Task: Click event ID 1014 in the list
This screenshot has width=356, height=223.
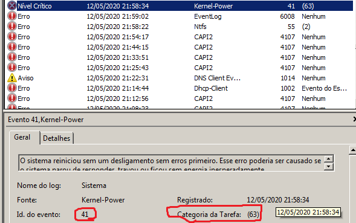Action: [x=288, y=78]
